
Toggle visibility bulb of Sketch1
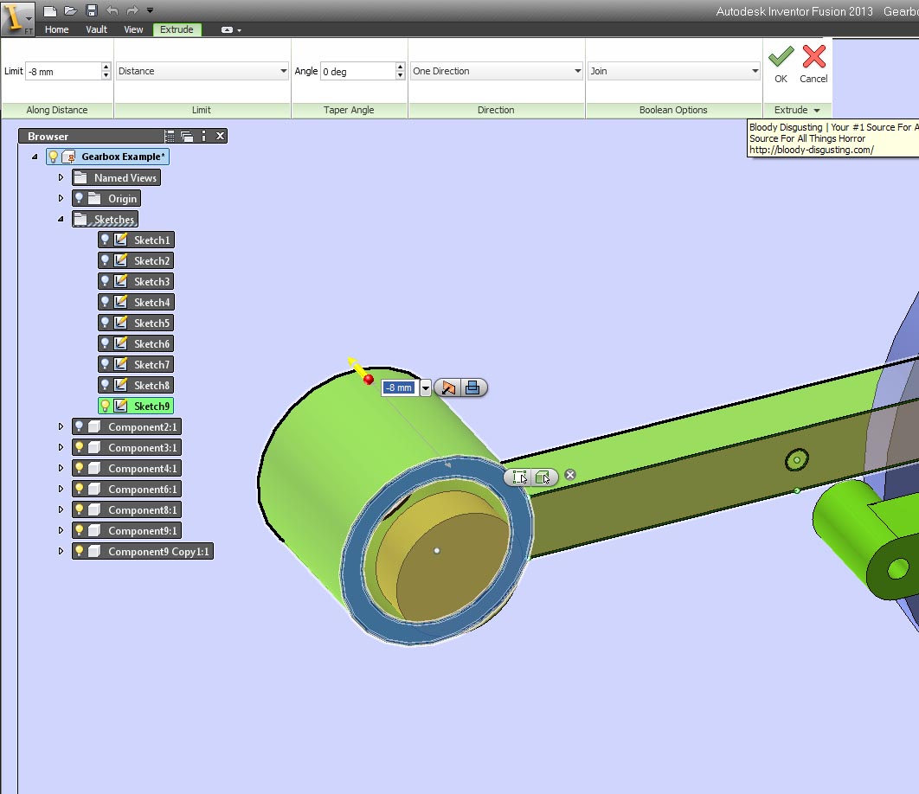click(x=105, y=240)
